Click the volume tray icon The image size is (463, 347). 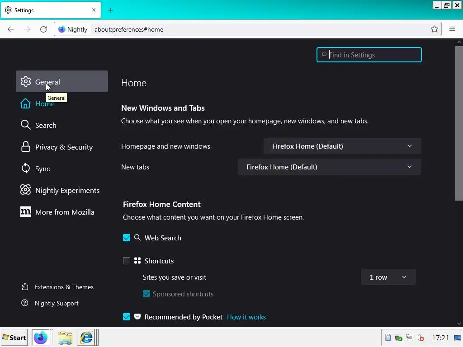(420, 338)
